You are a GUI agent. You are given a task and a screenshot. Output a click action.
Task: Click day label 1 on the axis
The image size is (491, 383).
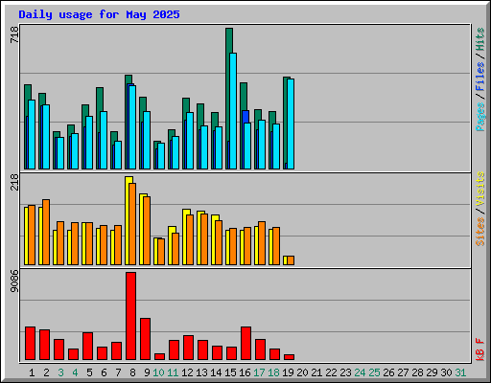(32, 372)
